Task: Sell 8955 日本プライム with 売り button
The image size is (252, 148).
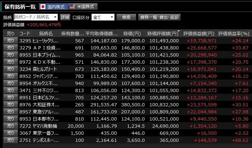Action: (11, 55)
